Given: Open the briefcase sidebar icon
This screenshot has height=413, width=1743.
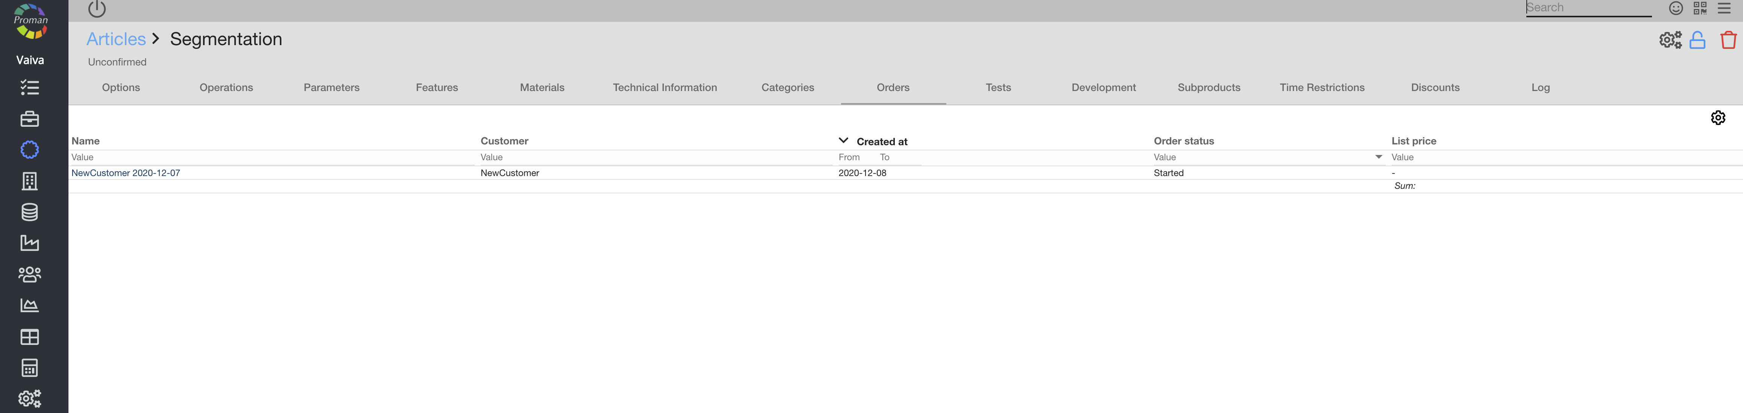Looking at the screenshot, I should [x=30, y=119].
